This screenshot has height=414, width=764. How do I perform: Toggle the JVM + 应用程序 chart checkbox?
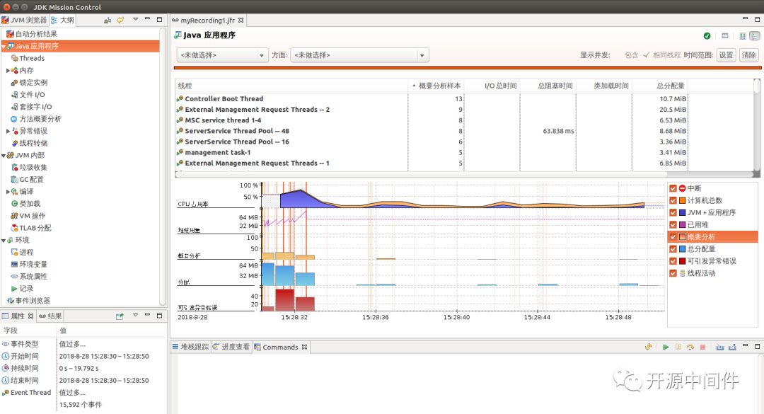(673, 212)
